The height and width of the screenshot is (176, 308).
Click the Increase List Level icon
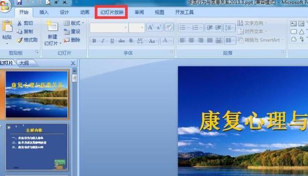coord(218,28)
